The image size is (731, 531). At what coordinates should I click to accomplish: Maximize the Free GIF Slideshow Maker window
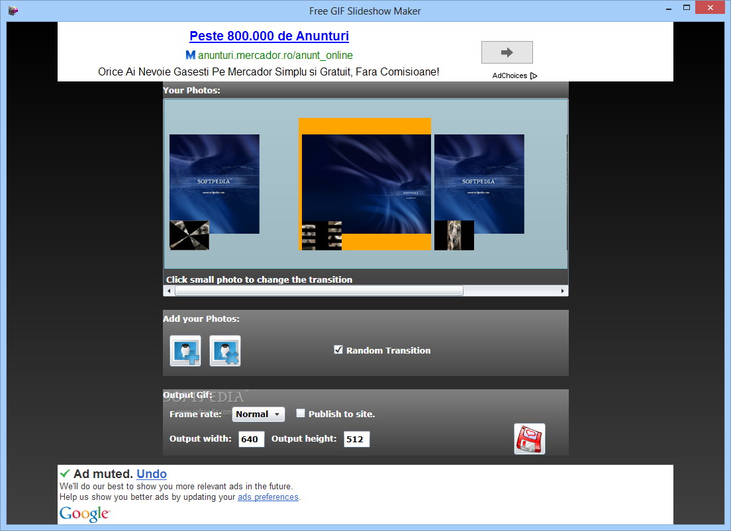(x=686, y=8)
